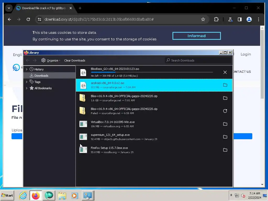
Task: Close the Download file crack tab
Action: pyautogui.click(x=71, y=8)
